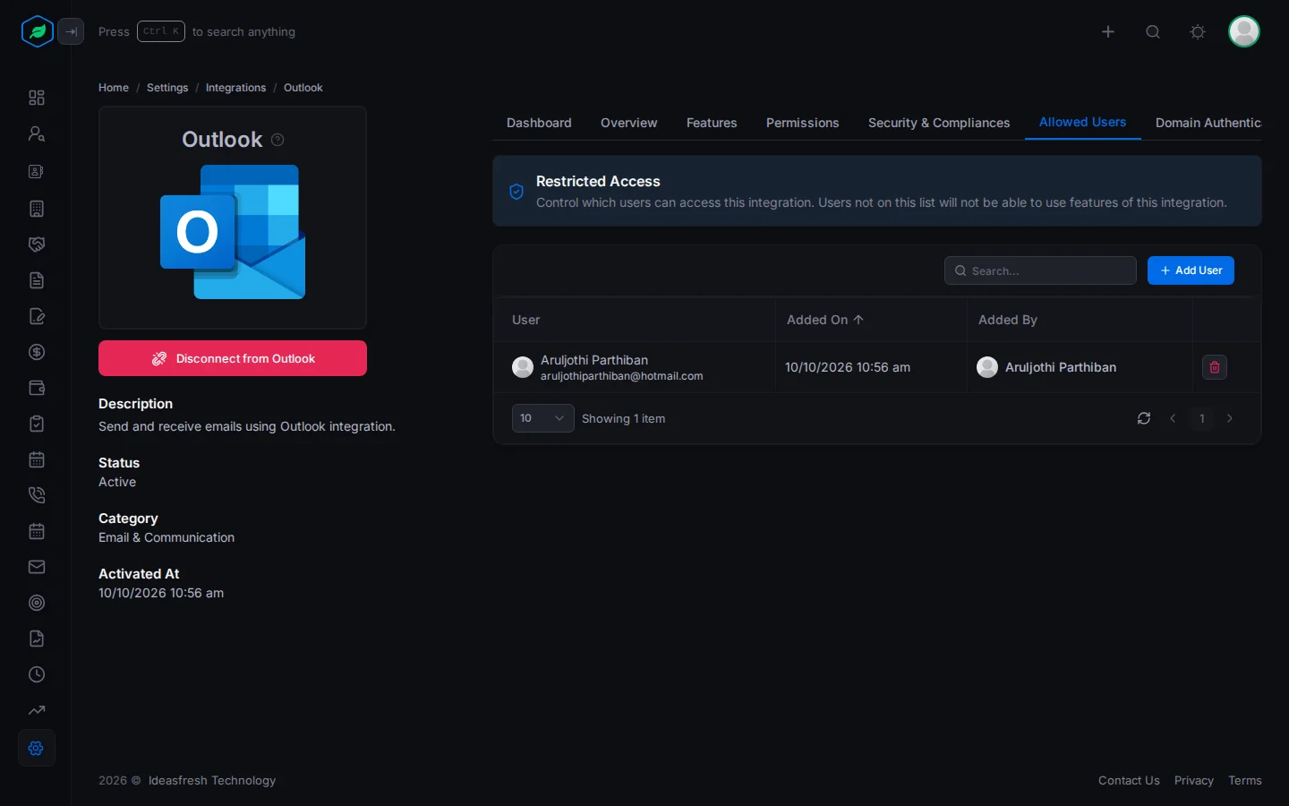The width and height of the screenshot is (1289, 806).
Task: Select page number 1 in pagination
Action: tap(1202, 418)
